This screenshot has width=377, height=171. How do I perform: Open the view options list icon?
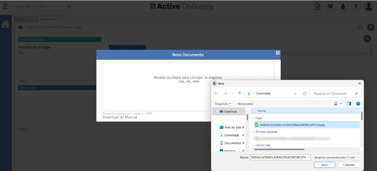(336, 104)
